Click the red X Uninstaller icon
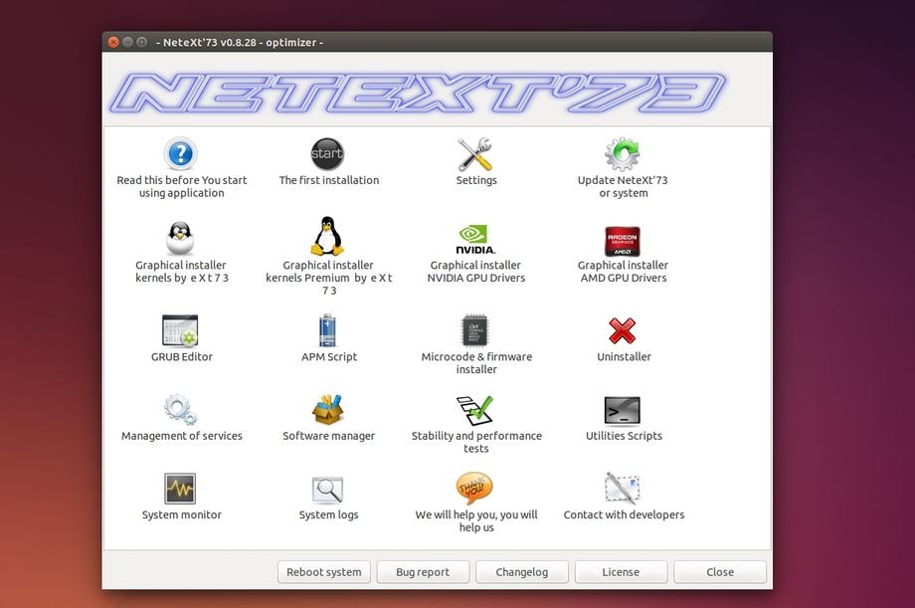 [x=623, y=330]
